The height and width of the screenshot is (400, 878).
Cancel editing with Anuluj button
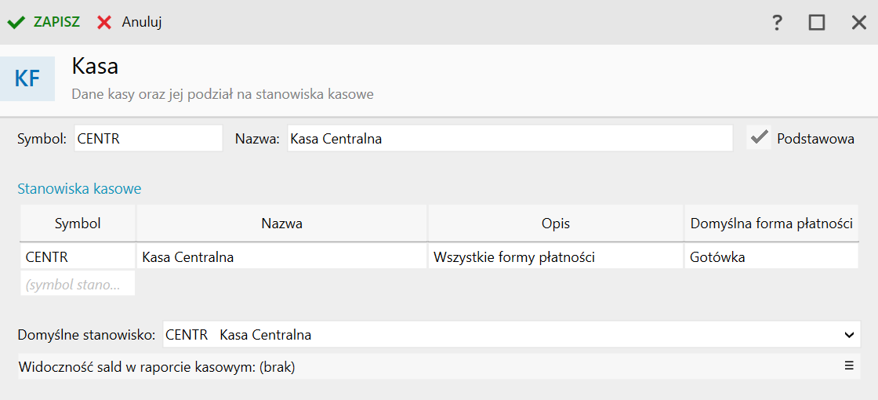point(129,23)
